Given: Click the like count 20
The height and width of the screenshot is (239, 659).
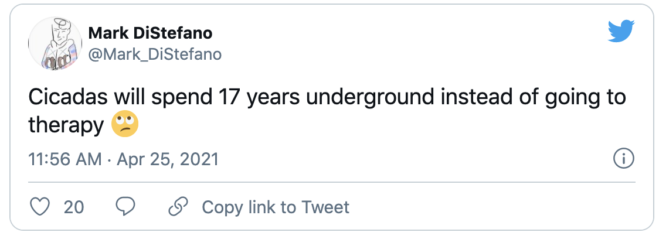Looking at the screenshot, I should pyautogui.click(x=74, y=207).
